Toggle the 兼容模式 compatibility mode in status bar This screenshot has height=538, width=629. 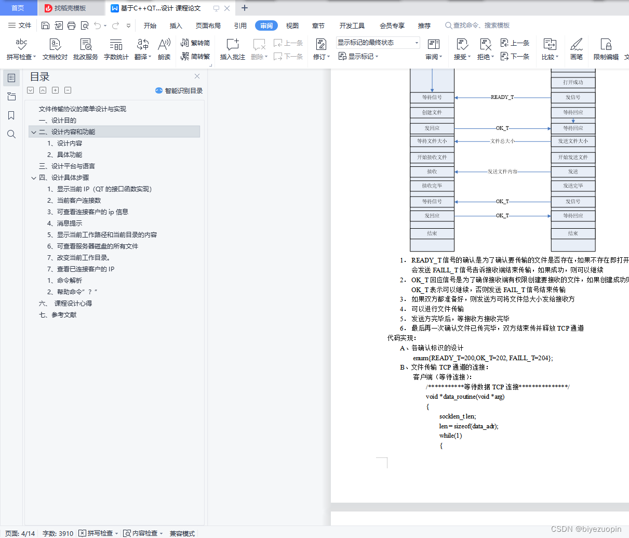(181, 533)
